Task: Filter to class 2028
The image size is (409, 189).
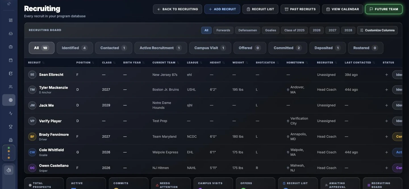Action: pos(348,30)
